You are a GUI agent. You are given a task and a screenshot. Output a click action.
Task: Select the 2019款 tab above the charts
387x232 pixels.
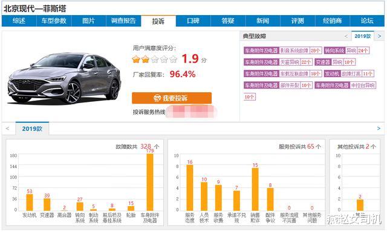click(32, 129)
